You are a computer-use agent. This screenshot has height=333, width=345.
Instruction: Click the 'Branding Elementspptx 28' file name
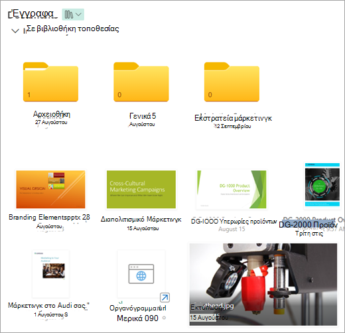pyautogui.click(x=49, y=217)
